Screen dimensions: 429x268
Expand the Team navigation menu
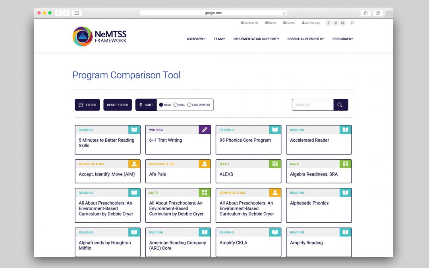(219, 39)
